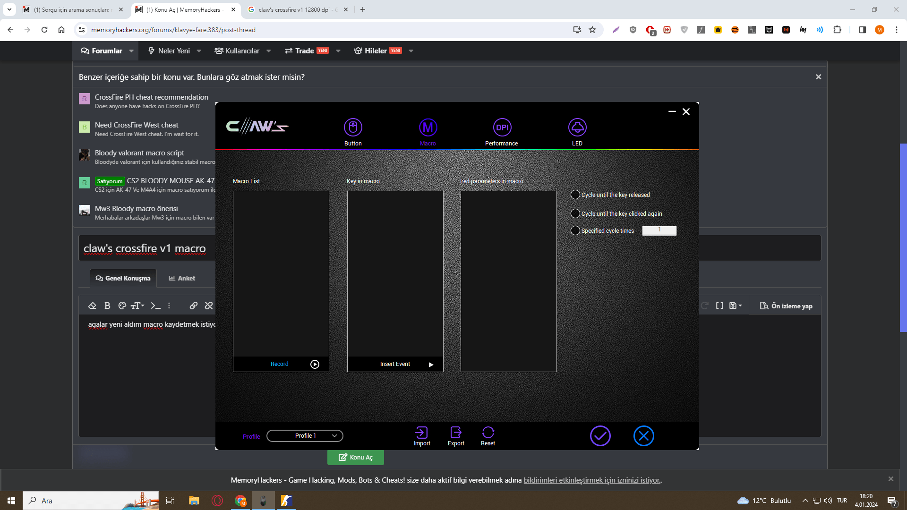Screen dimensions: 907x510
Task: Click the green Konu Aç button
Action: 356,457
